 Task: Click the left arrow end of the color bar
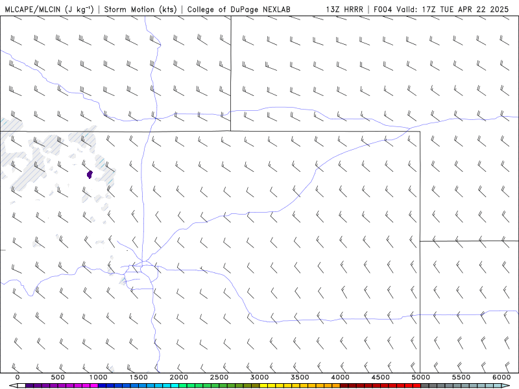[13, 385]
